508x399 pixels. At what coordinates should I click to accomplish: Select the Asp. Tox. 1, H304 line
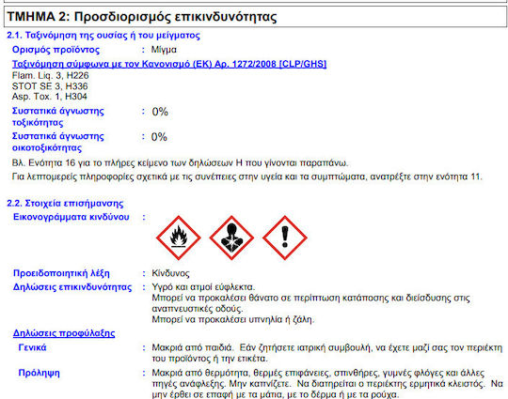click(x=50, y=97)
